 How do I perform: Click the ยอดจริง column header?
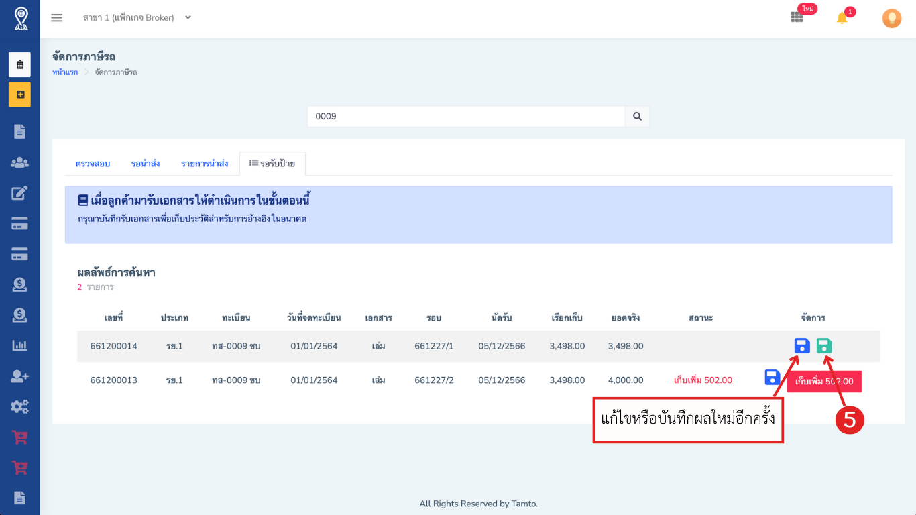pyautogui.click(x=626, y=317)
